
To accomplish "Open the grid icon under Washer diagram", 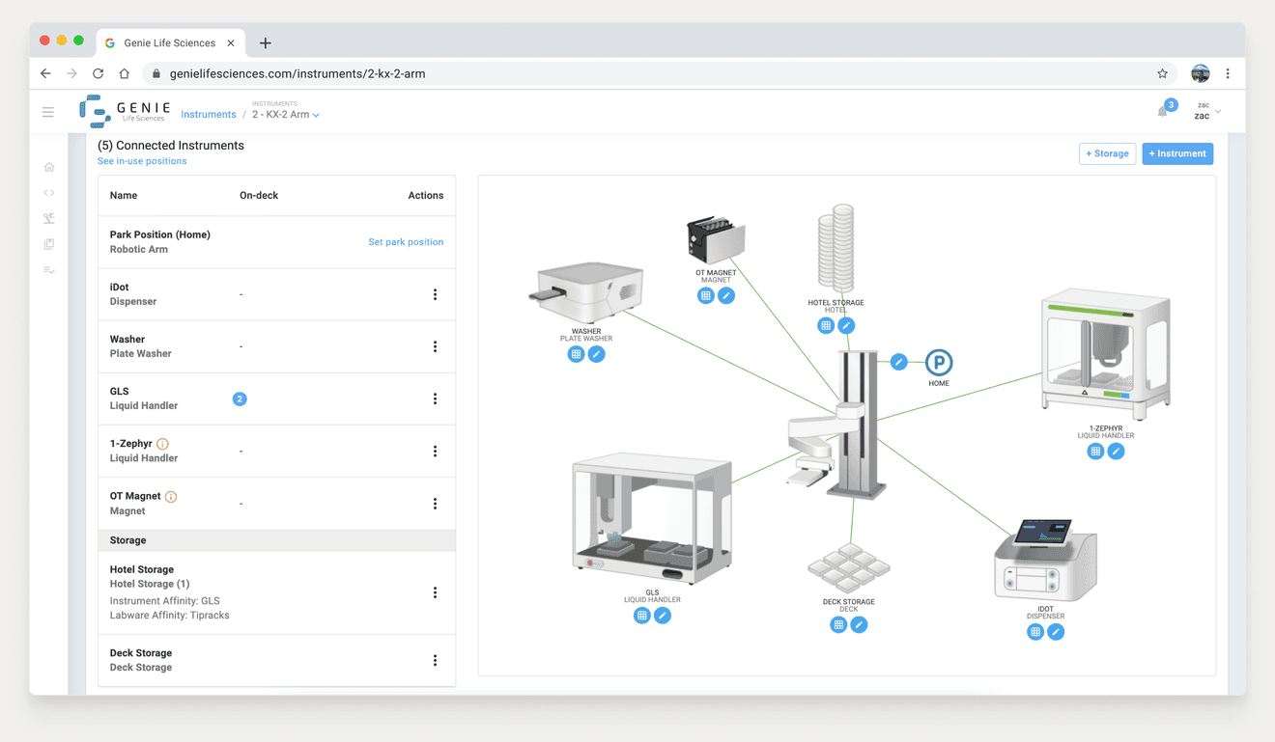I will coord(577,354).
